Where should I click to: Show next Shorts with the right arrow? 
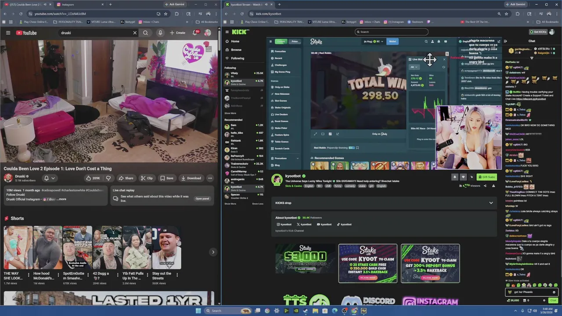pyautogui.click(x=213, y=252)
